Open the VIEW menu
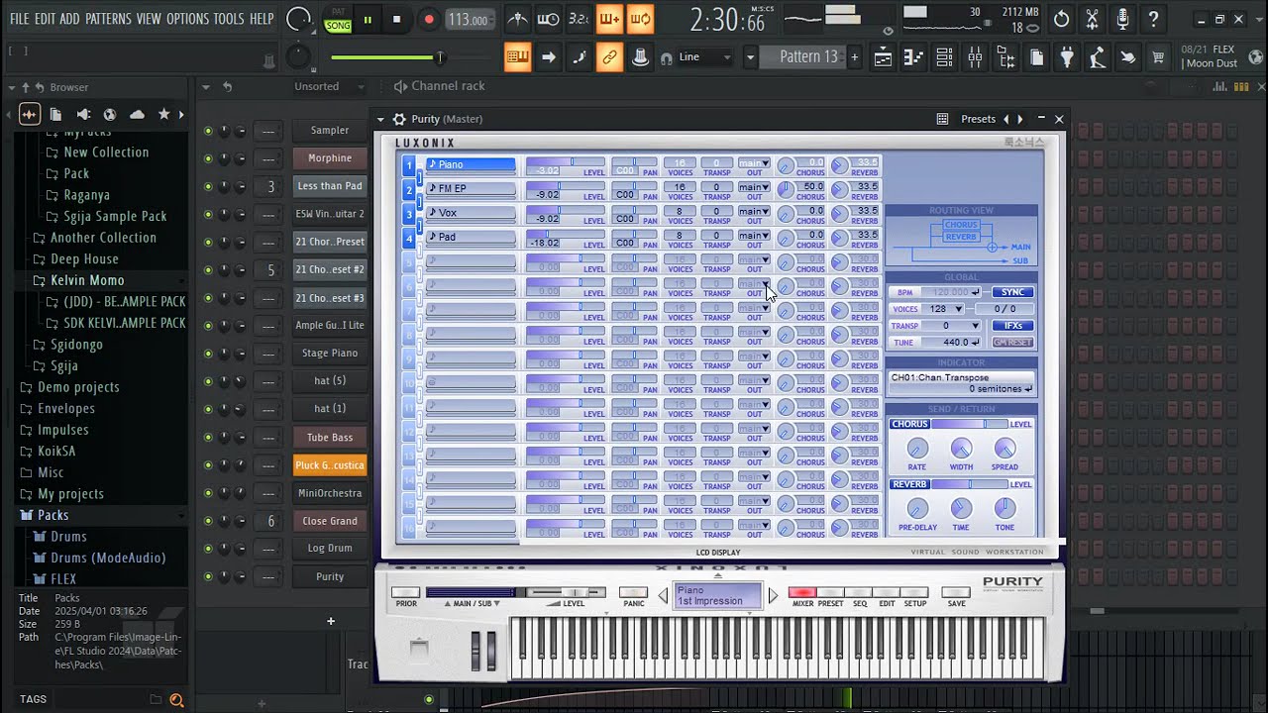The height and width of the screenshot is (713, 1268). (149, 19)
